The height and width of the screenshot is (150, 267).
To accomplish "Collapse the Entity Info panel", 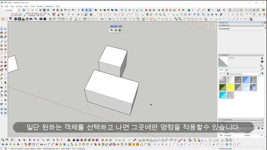I will 220,25.
